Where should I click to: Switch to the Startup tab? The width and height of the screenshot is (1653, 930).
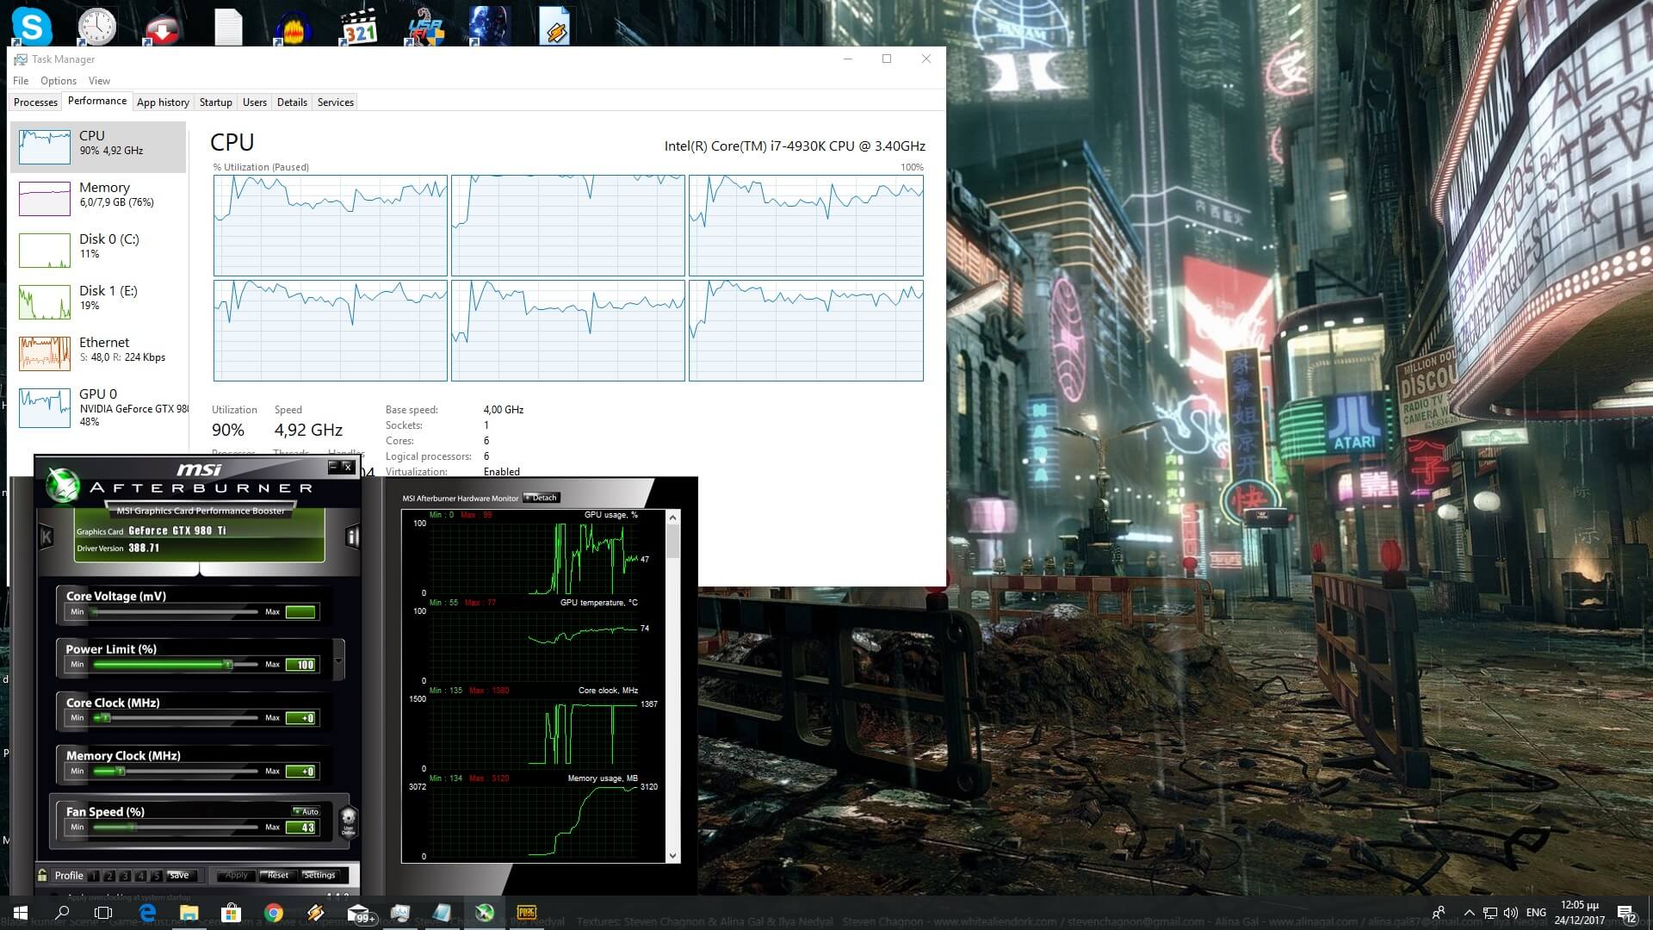click(x=215, y=102)
